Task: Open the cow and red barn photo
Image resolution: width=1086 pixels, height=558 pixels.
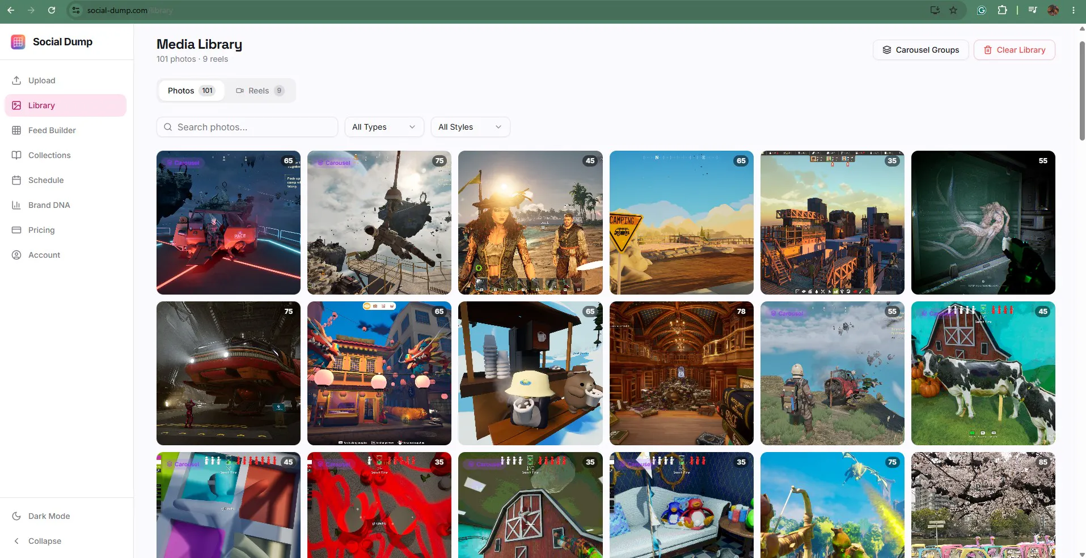Action: pyautogui.click(x=983, y=373)
